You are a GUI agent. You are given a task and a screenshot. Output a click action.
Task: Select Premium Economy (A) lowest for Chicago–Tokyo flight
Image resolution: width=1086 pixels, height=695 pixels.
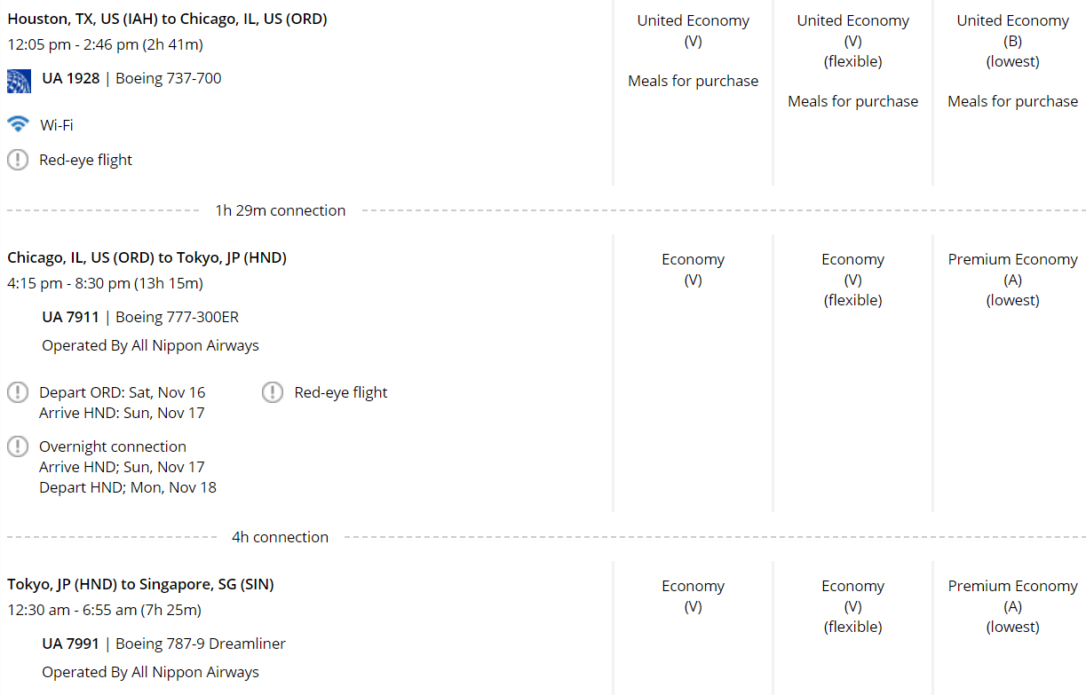(1012, 280)
